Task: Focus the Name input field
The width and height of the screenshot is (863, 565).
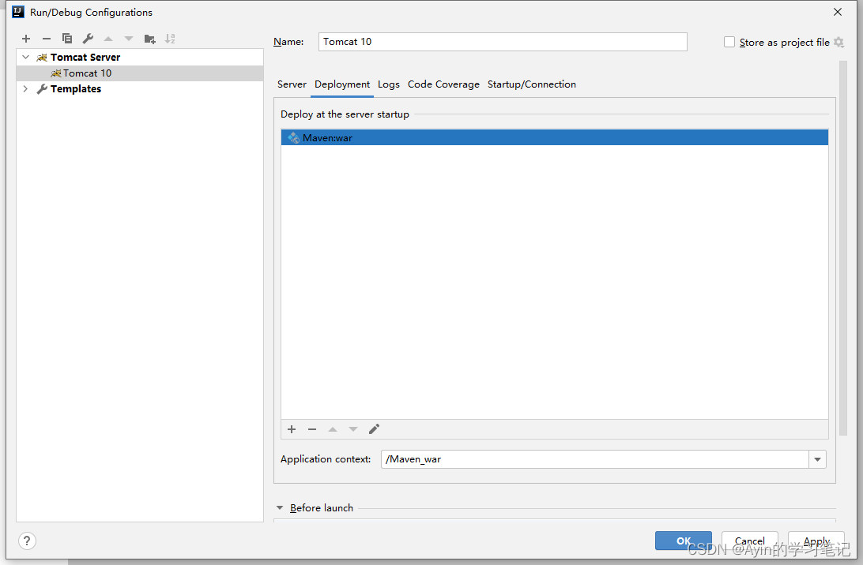Action: tap(503, 42)
